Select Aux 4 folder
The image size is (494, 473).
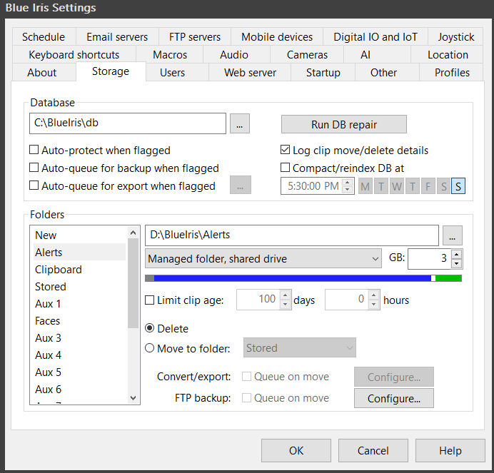tap(79, 355)
